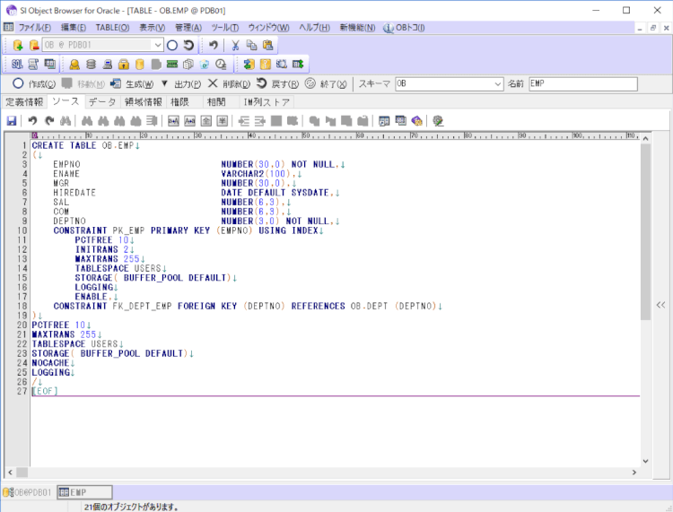Switch to the 領域情報 tab
The height and width of the screenshot is (512, 673).
click(143, 102)
